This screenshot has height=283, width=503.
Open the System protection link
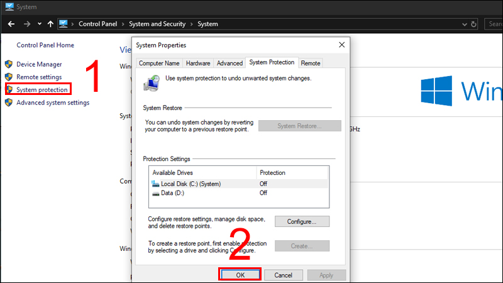coord(41,90)
